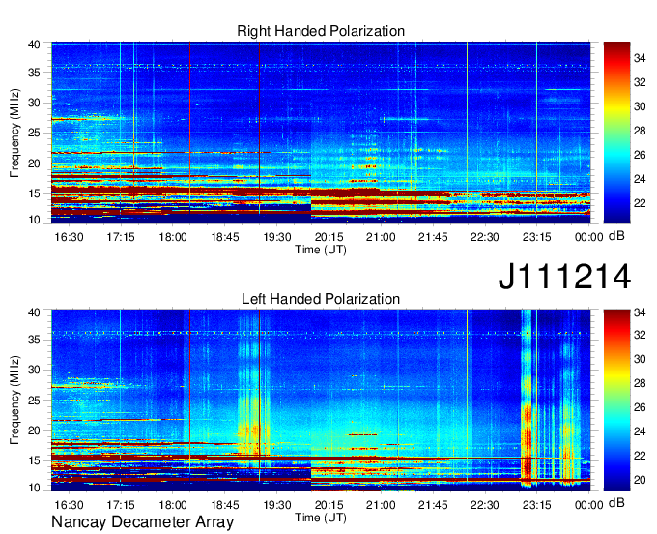Click 35 MHz tick on Right Handed frequency axis
The image size is (657, 534).
pyautogui.click(x=34, y=73)
